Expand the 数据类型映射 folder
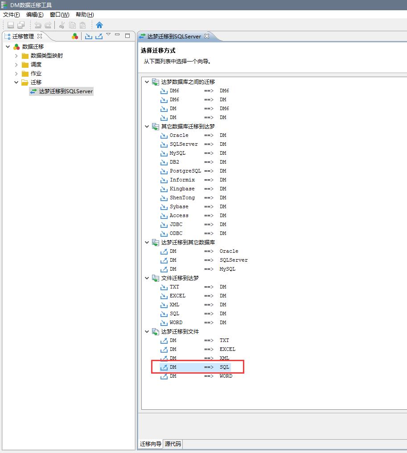The height and width of the screenshot is (453, 407). [x=16, y=56]
